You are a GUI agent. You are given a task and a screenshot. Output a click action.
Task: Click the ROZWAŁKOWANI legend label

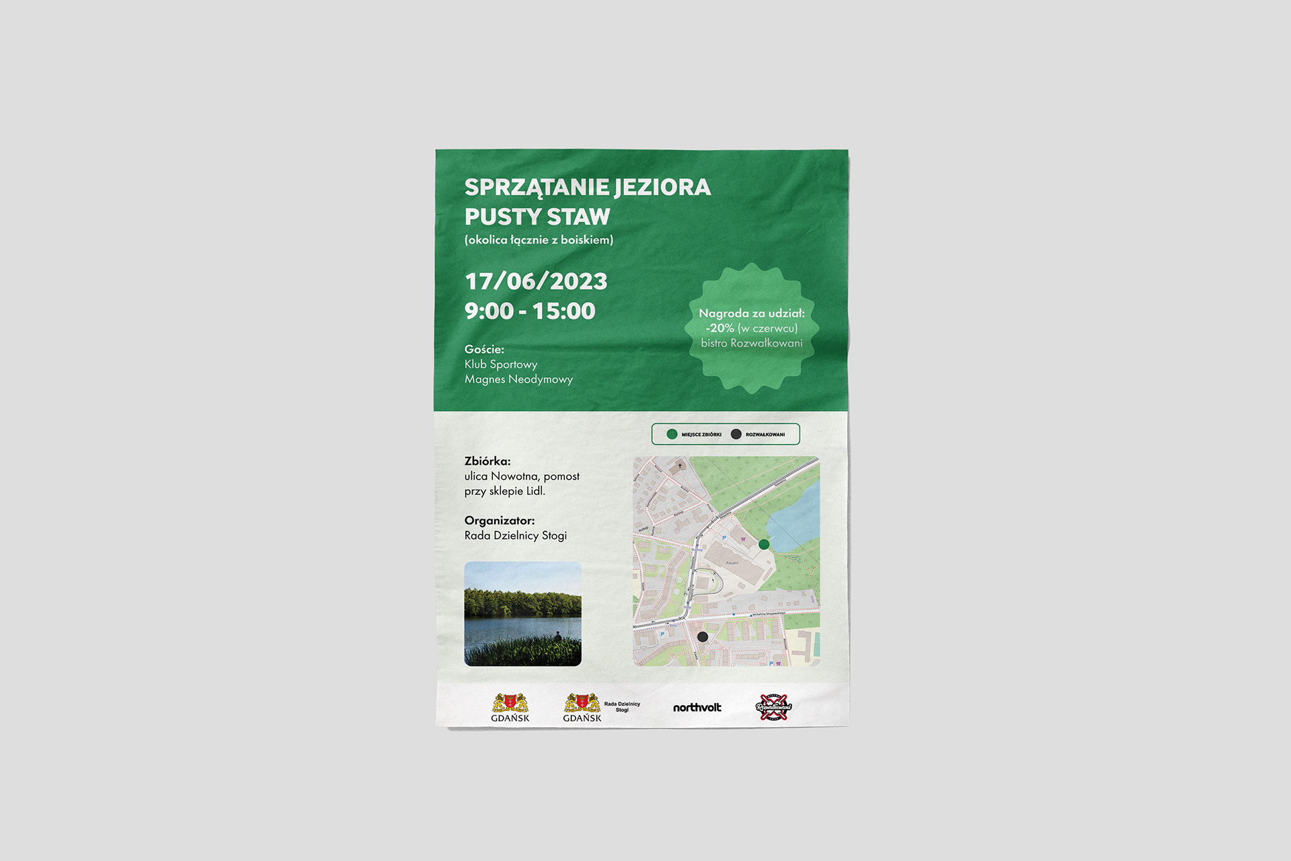click(x=765, y=435)
